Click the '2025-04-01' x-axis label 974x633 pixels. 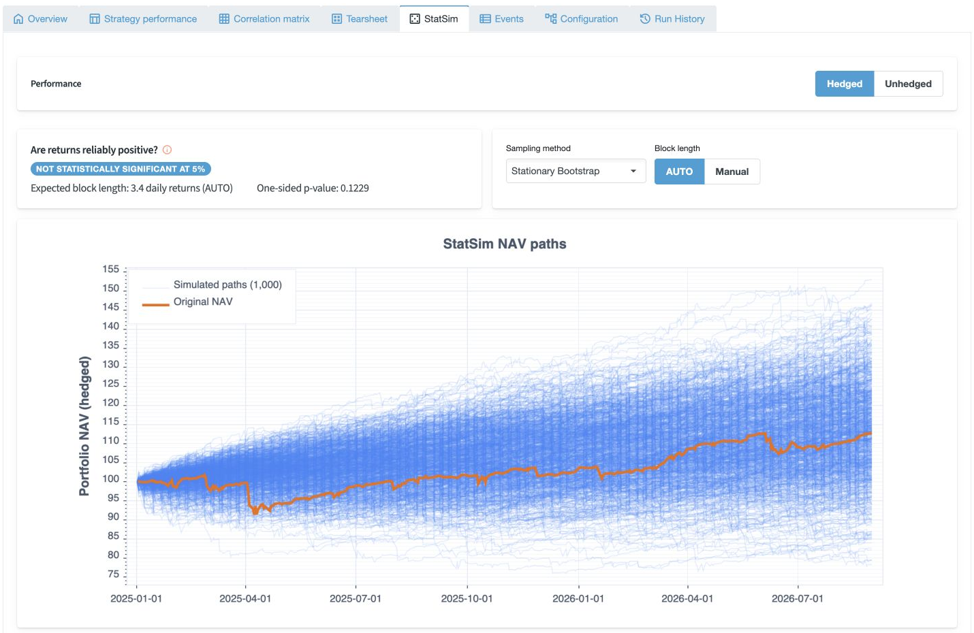coord(245,599)
